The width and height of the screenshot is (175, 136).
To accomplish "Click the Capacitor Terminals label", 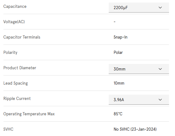I will pos(22,37).
